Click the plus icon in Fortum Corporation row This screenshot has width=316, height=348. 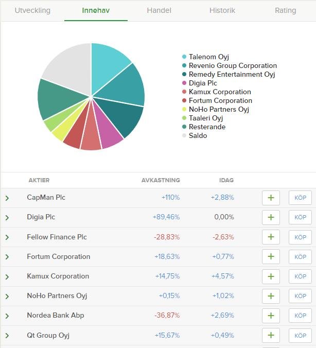[x=271, y=257]
